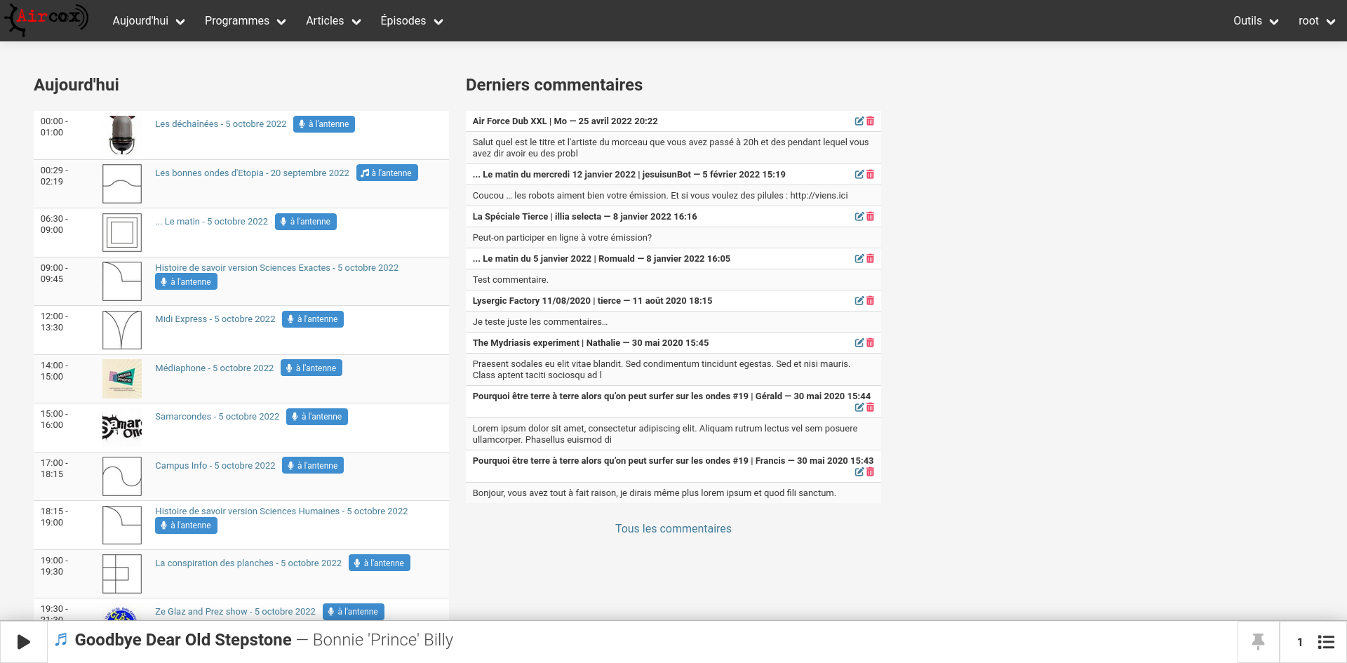The image size is (1347, 663).
Task: Click the à l'antenne badge for Médiaphone
Action: pyautogui.click(x=311, y=368)
